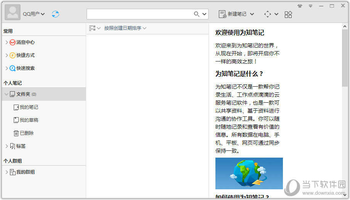The image size is (350, 200).
Task: Select the 我的群组 item
Action: pyautogui.click(x=26, y=172)
